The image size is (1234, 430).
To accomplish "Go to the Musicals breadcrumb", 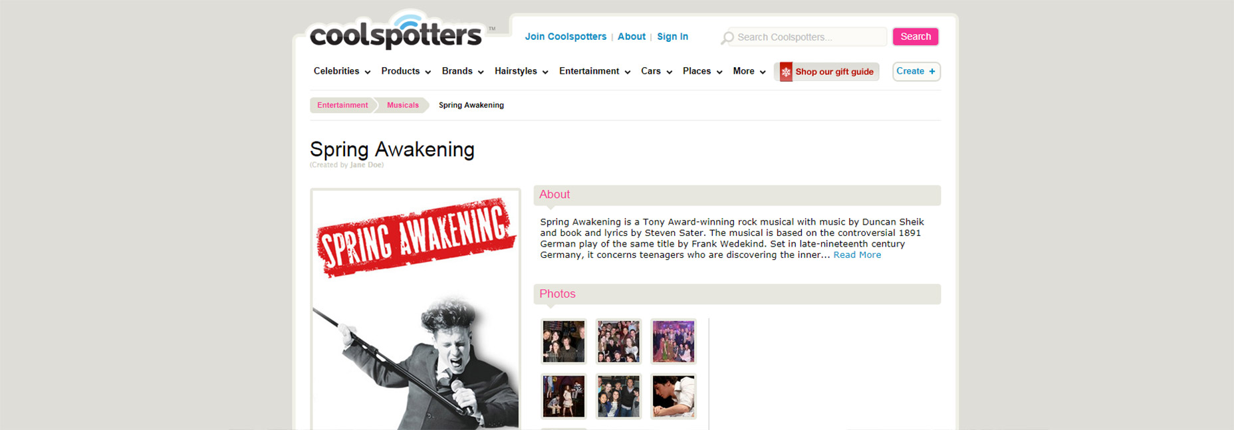I will point(403,105).
